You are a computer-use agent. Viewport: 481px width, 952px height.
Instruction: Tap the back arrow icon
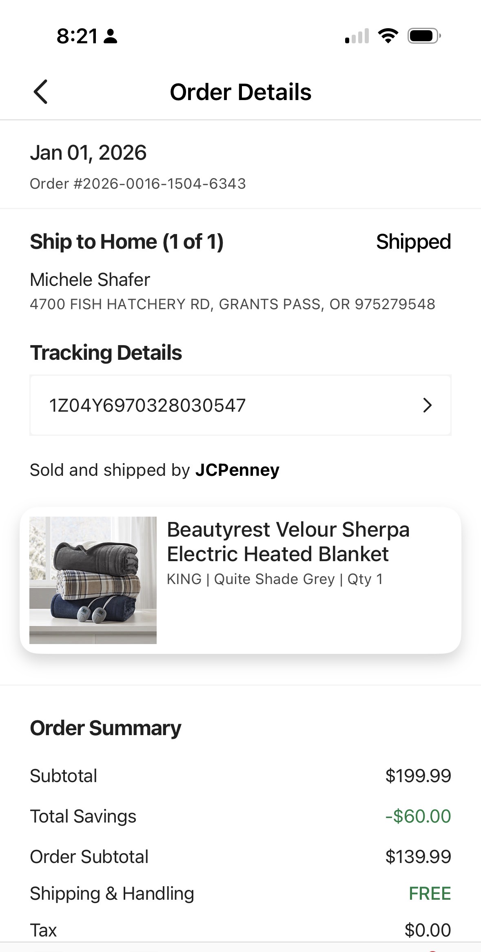(x=40, y=91)
